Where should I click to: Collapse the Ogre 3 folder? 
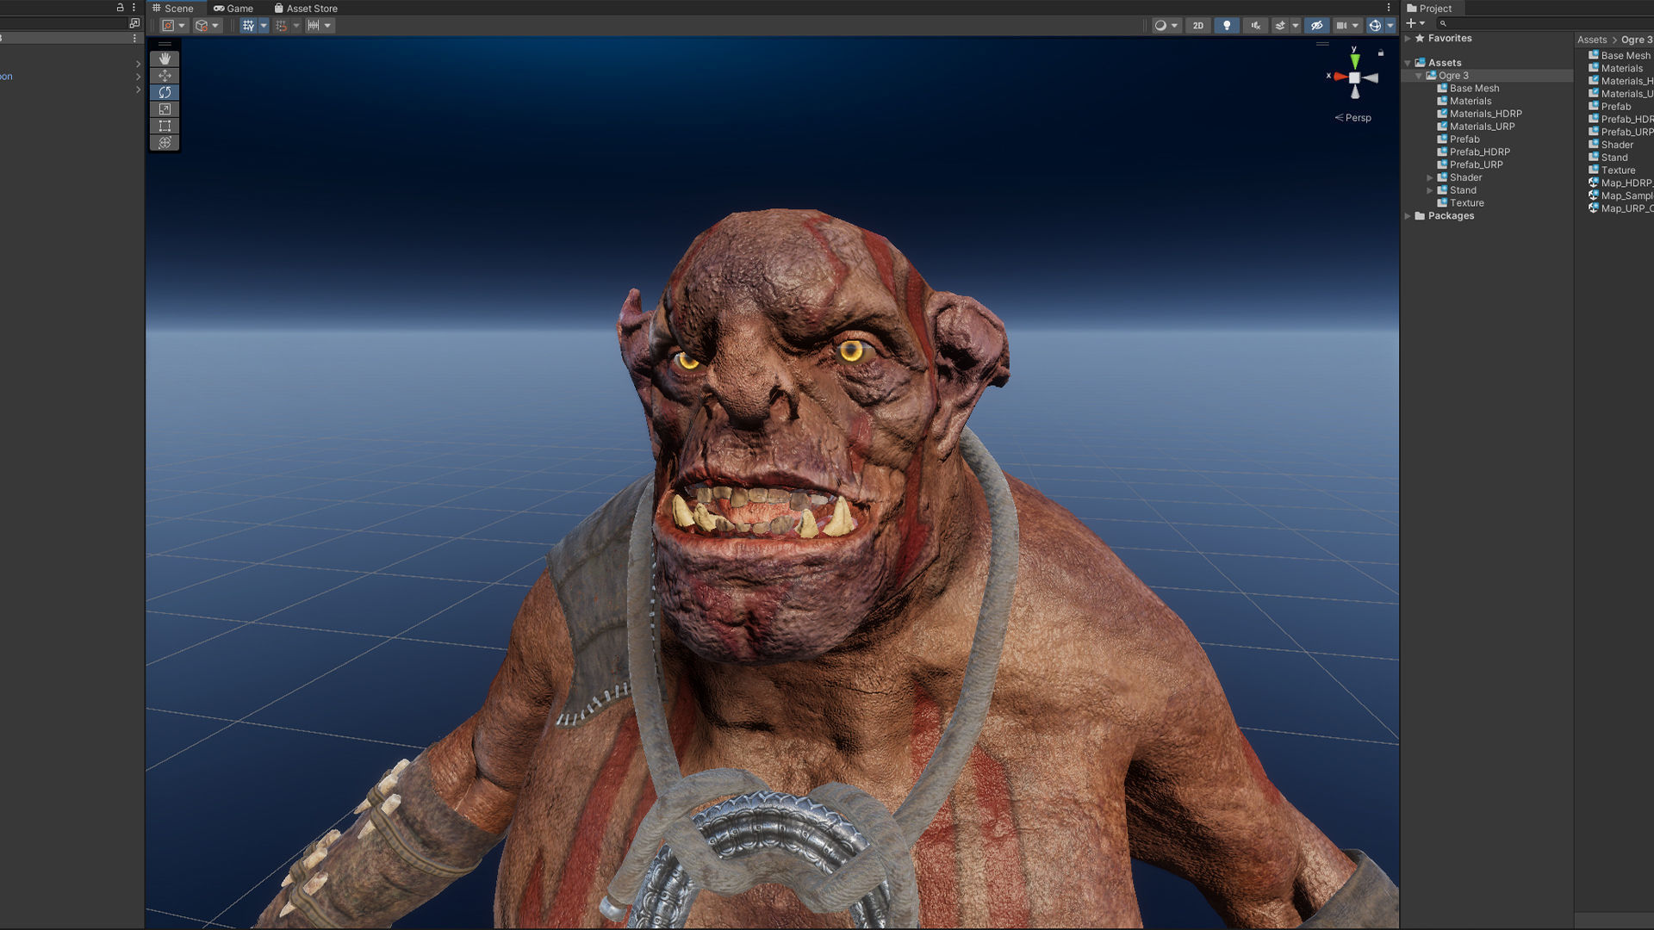(x=1419, y=76)
